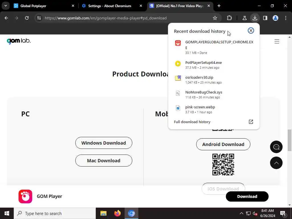Click the muted volume tray icon

(255, 213)
